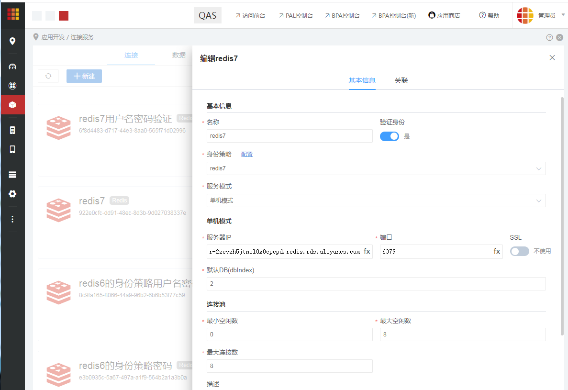The image size is (568, 390).
Task: Click the plain white phone sidebar icon
Action: (12, 149)
